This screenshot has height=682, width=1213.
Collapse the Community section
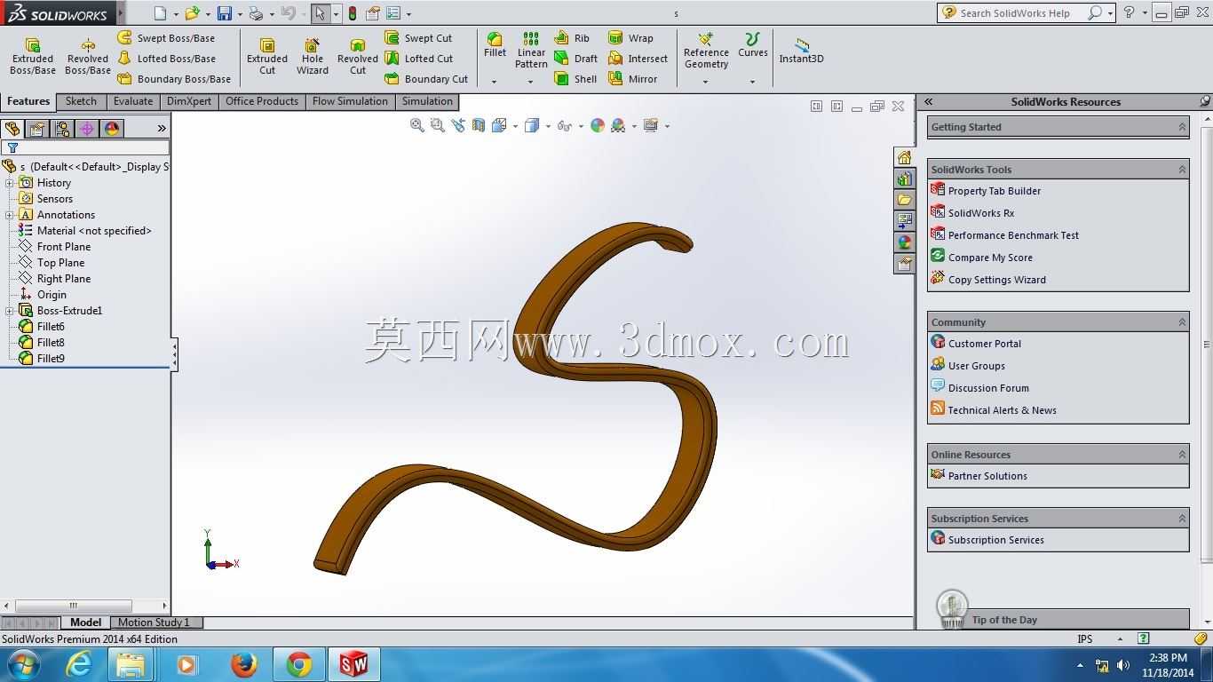click(1182, 322)
